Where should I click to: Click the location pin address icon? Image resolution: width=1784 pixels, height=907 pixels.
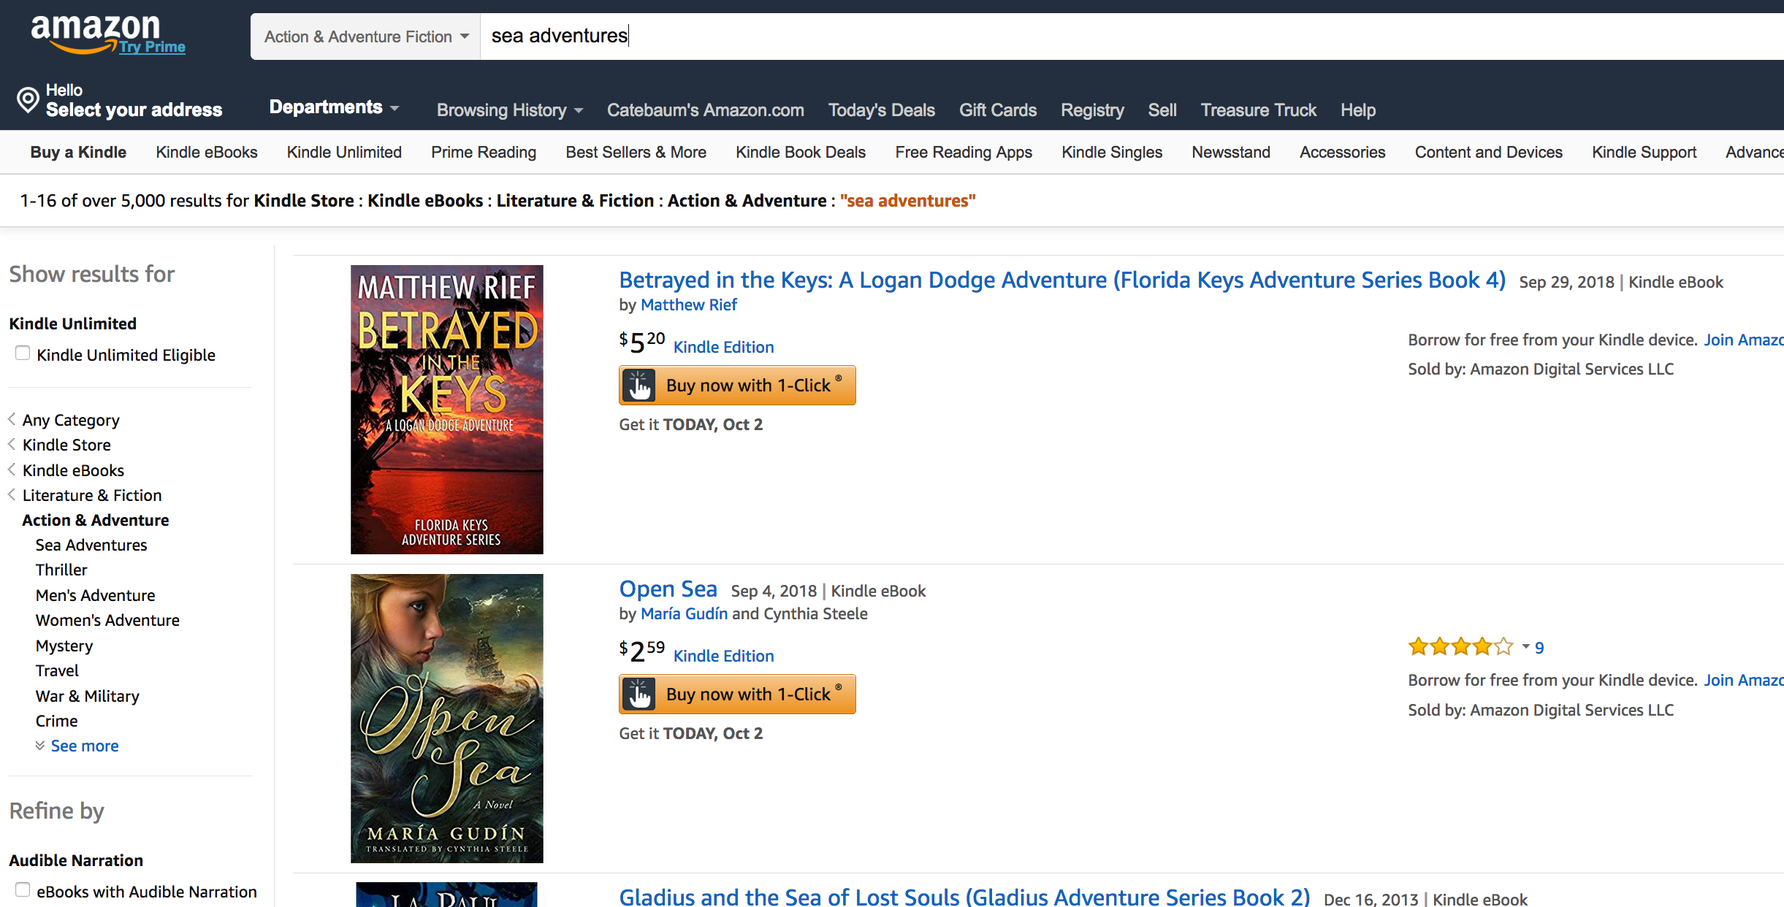coord(28,100)
